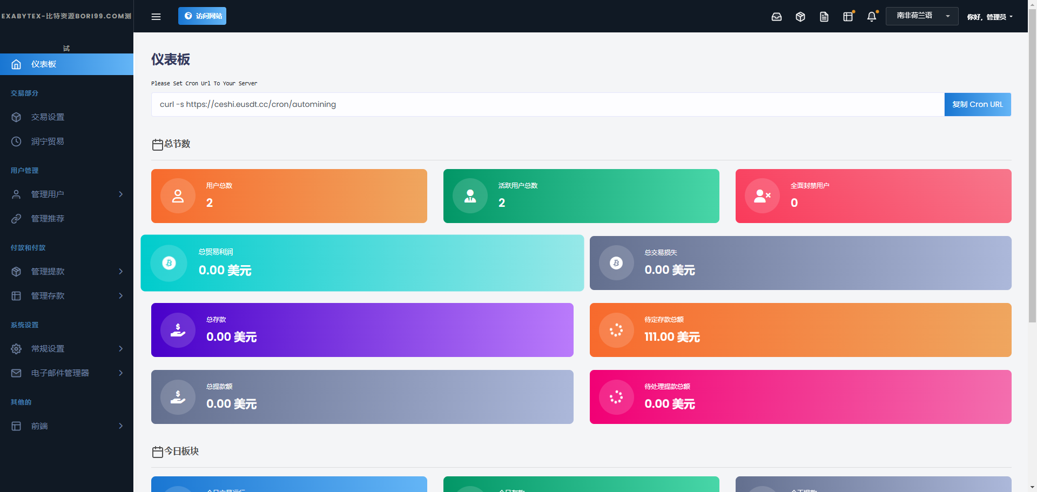Click the spinner icon on 待处理提款总额 card
Image resolution: width=1037 pixels, height=492 pixels.
[616, 397]
